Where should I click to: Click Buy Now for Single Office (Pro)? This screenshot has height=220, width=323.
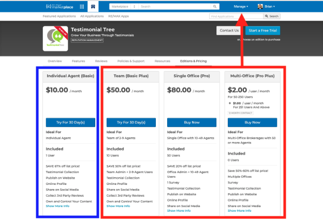(192, 122)
